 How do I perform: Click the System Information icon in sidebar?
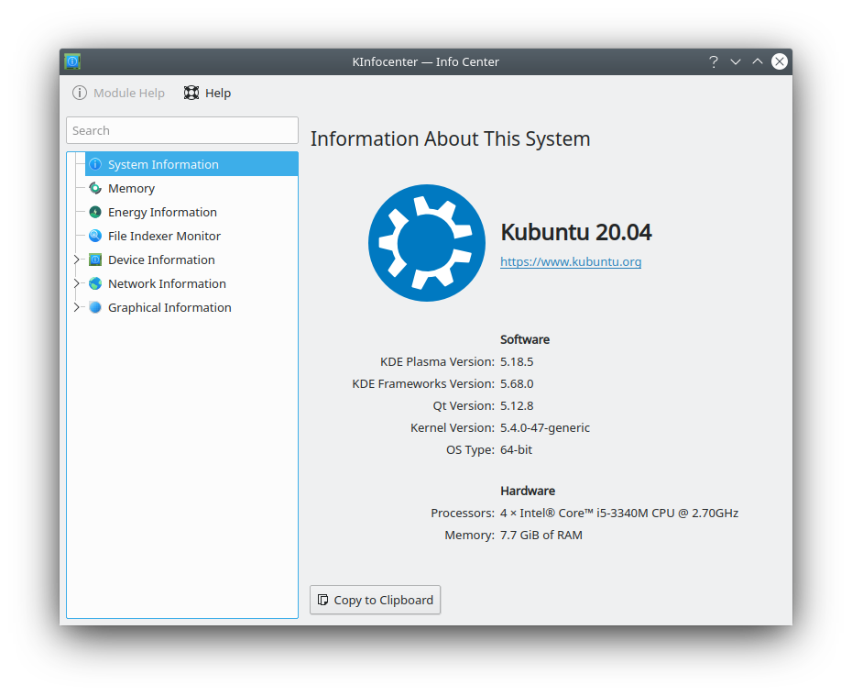click(x=95, y=164)
